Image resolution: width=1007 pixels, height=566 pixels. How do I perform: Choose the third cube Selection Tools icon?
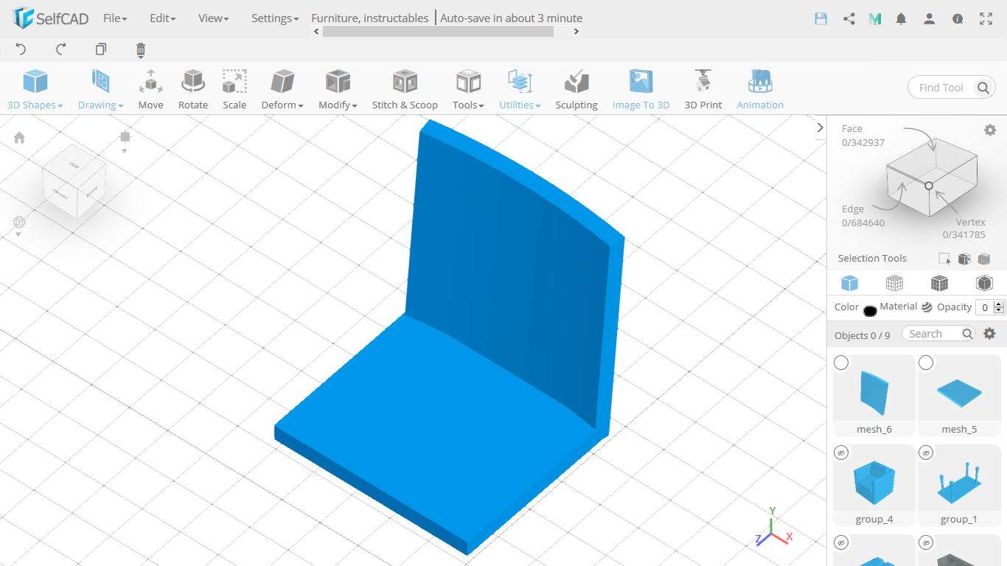(x=984, y=259)
